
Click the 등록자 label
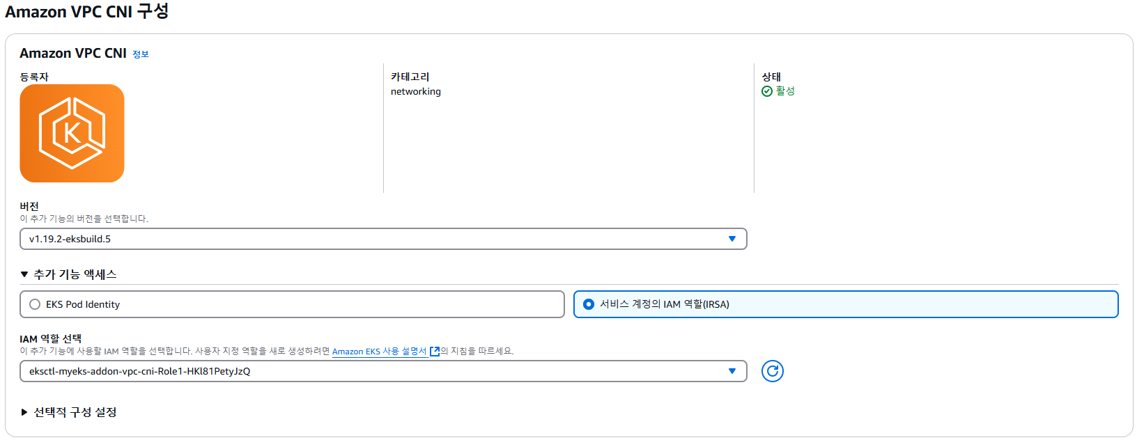pyautogui.click(x=34, y=77)
